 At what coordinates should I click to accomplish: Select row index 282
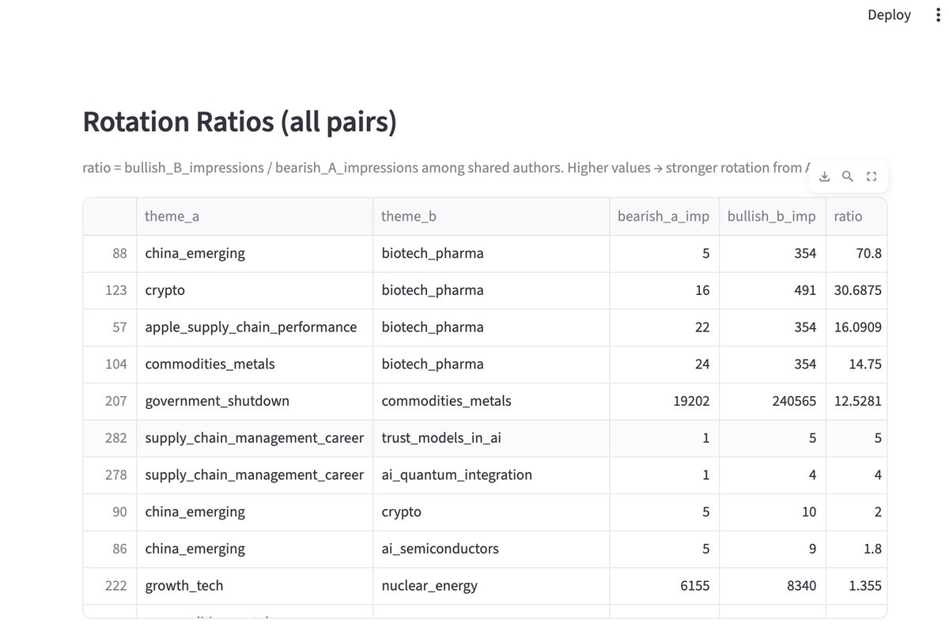click(x=110, y=438)
